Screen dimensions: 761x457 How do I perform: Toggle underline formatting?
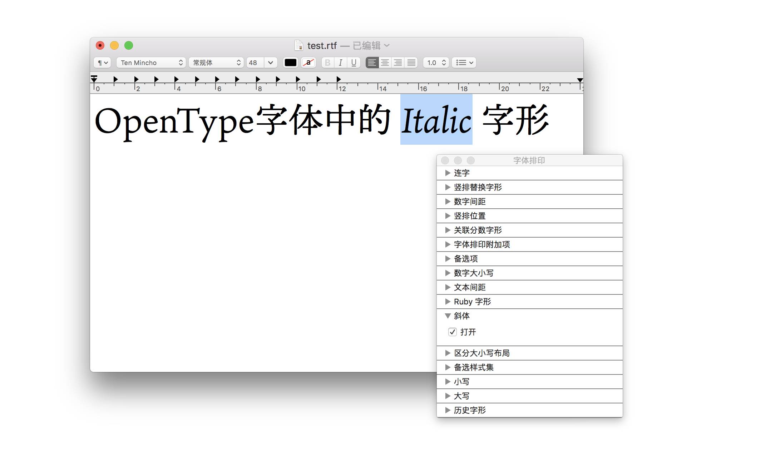(x=354, y=63)
